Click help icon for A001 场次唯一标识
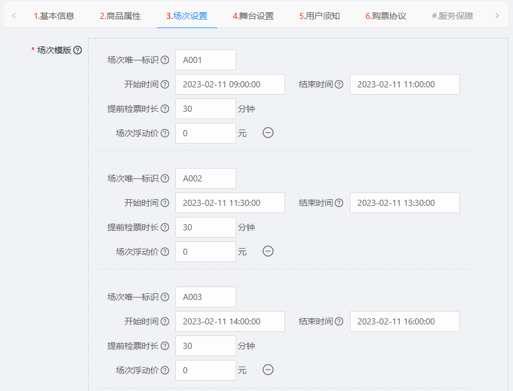 coord(166,60)
